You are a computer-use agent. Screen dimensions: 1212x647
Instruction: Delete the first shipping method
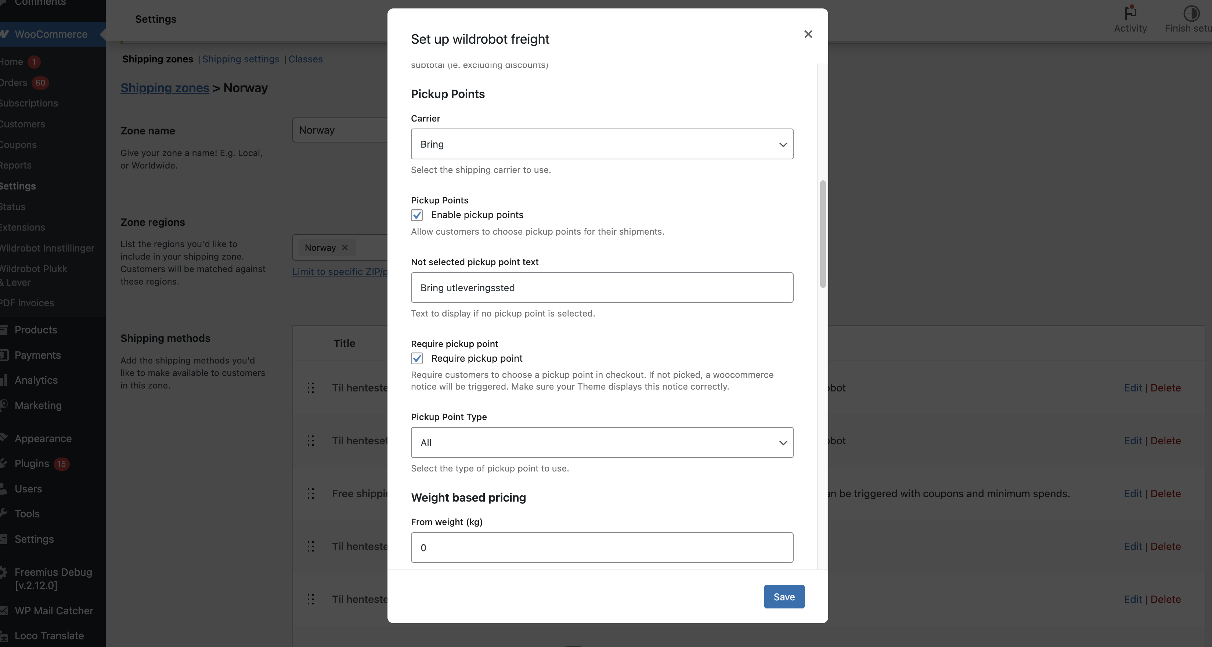coord(1165,388)
